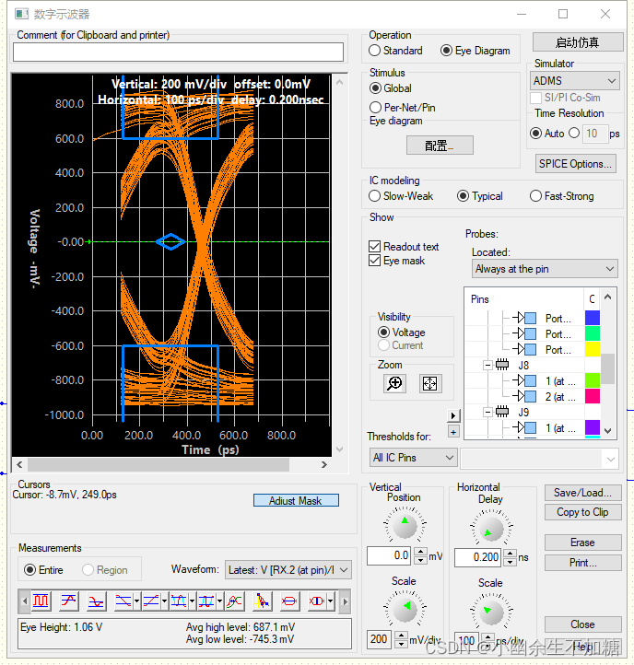The width and height of the screenshot is (634, 665).
Task: Click the Vertical Position value field
Action: (x=389, y=555)
